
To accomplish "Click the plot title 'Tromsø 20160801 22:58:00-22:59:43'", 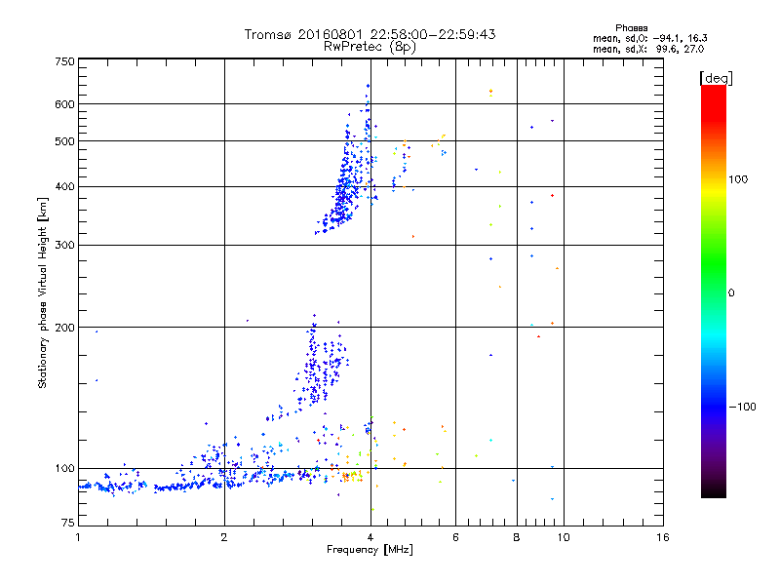I will pos(370,34).
